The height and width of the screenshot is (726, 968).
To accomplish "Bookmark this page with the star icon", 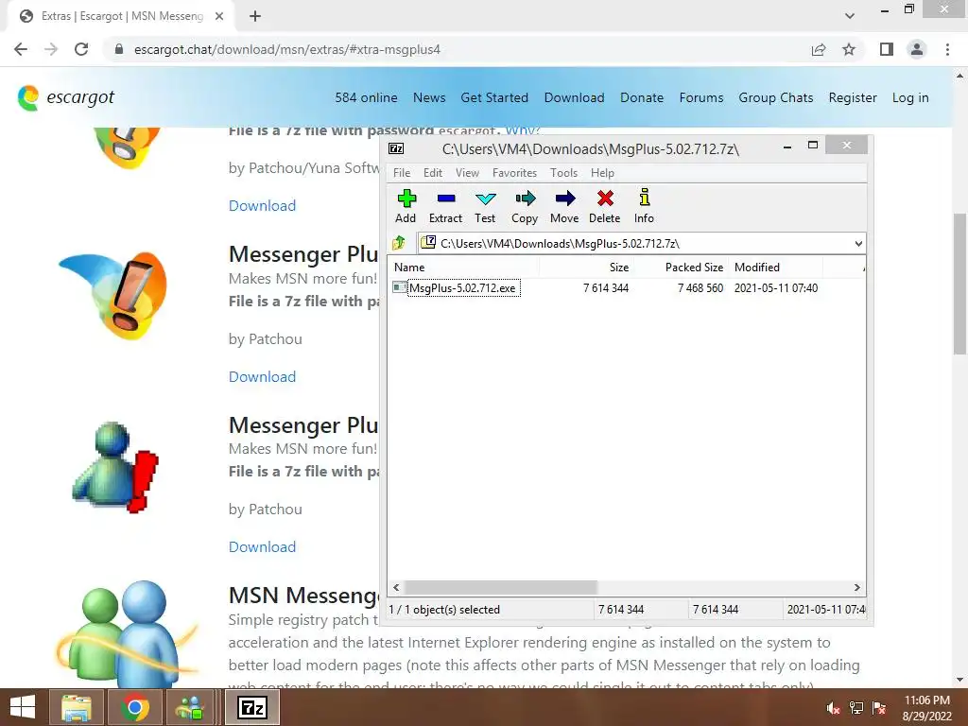I will tap(849, 49).
